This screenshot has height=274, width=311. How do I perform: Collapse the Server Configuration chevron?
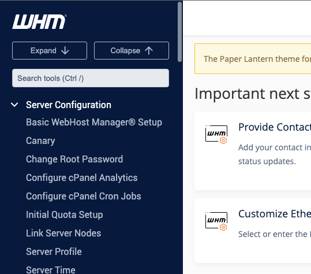click(x=14, y=105)
